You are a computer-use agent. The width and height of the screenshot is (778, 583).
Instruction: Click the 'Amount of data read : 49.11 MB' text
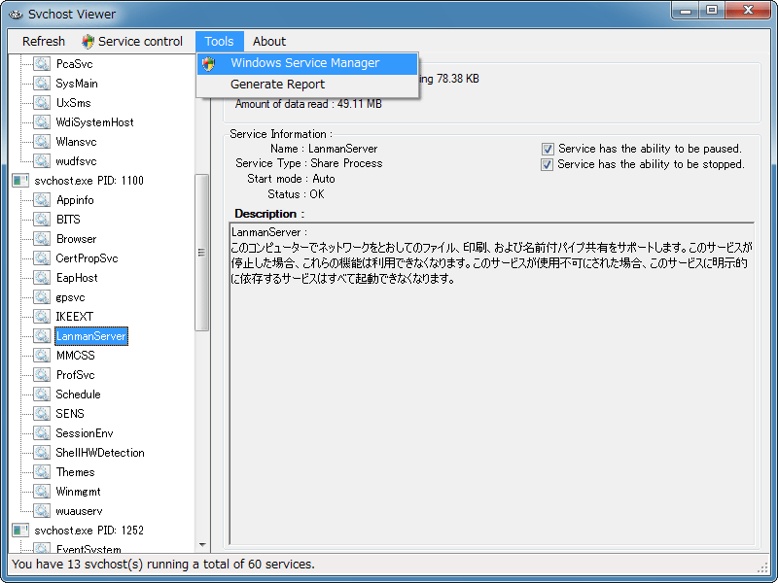coord(308,104)
